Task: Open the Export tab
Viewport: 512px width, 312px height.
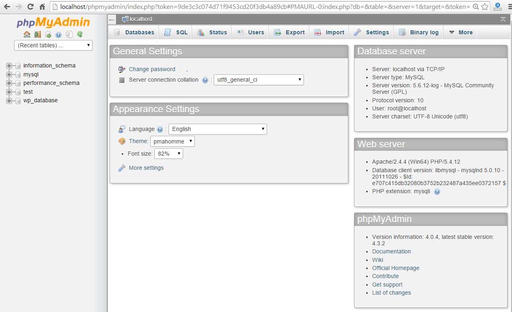Action: pos(289,32)
